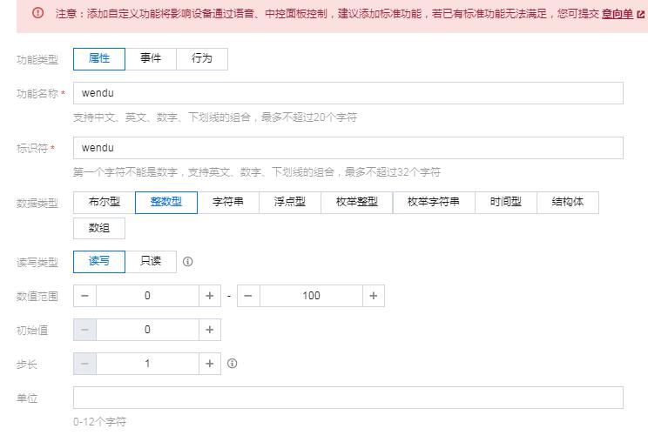The height and width of the screenshot is (442, 648).
Task: Increase the minimum range value with plus
Action: 209,296
